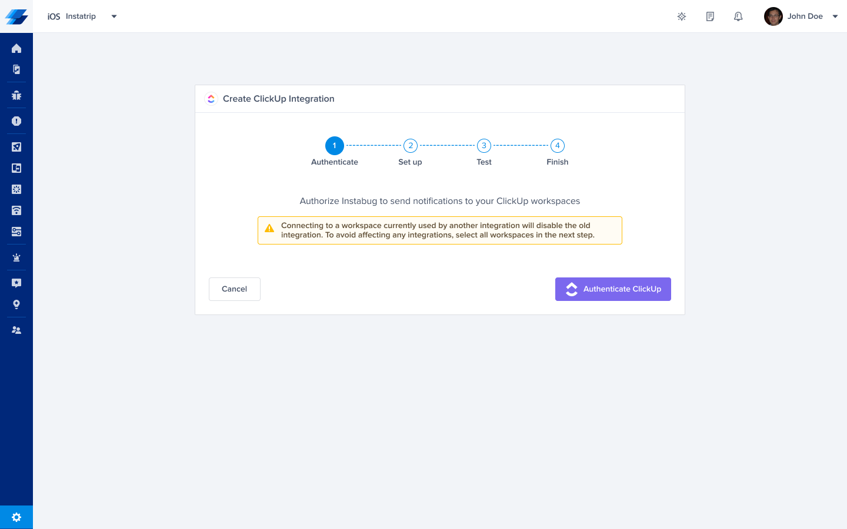Open the feature requests lightbulb icon in the sidebar
Viewport: 847px width, 529px height.
(16, 304)
